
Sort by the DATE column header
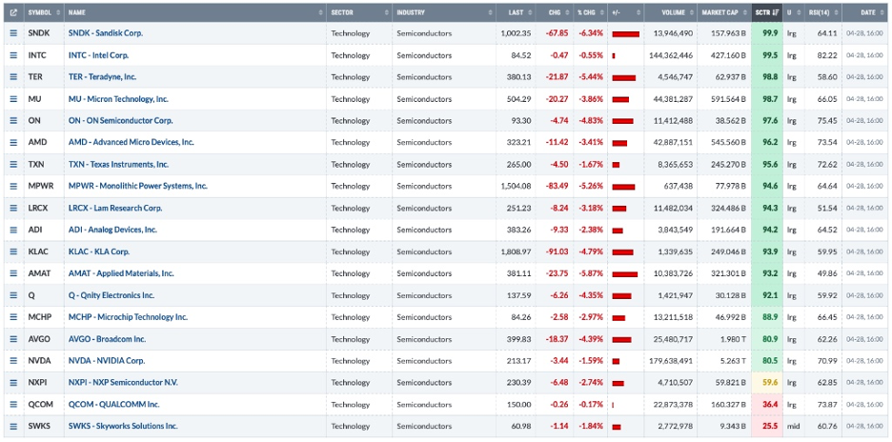coord(866,12)
